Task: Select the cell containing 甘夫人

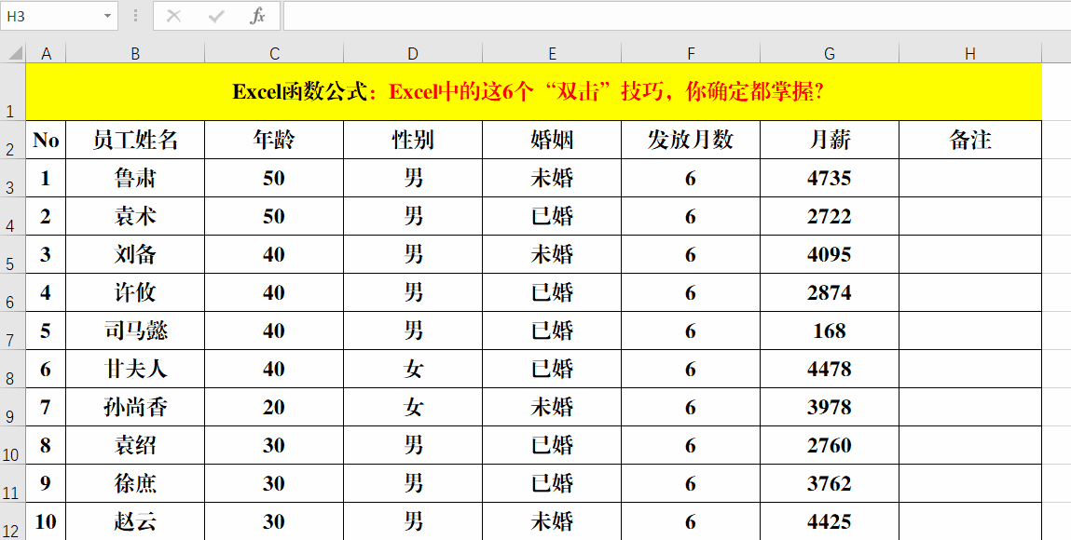Action: pyautogui.click(x=135, y=370)
